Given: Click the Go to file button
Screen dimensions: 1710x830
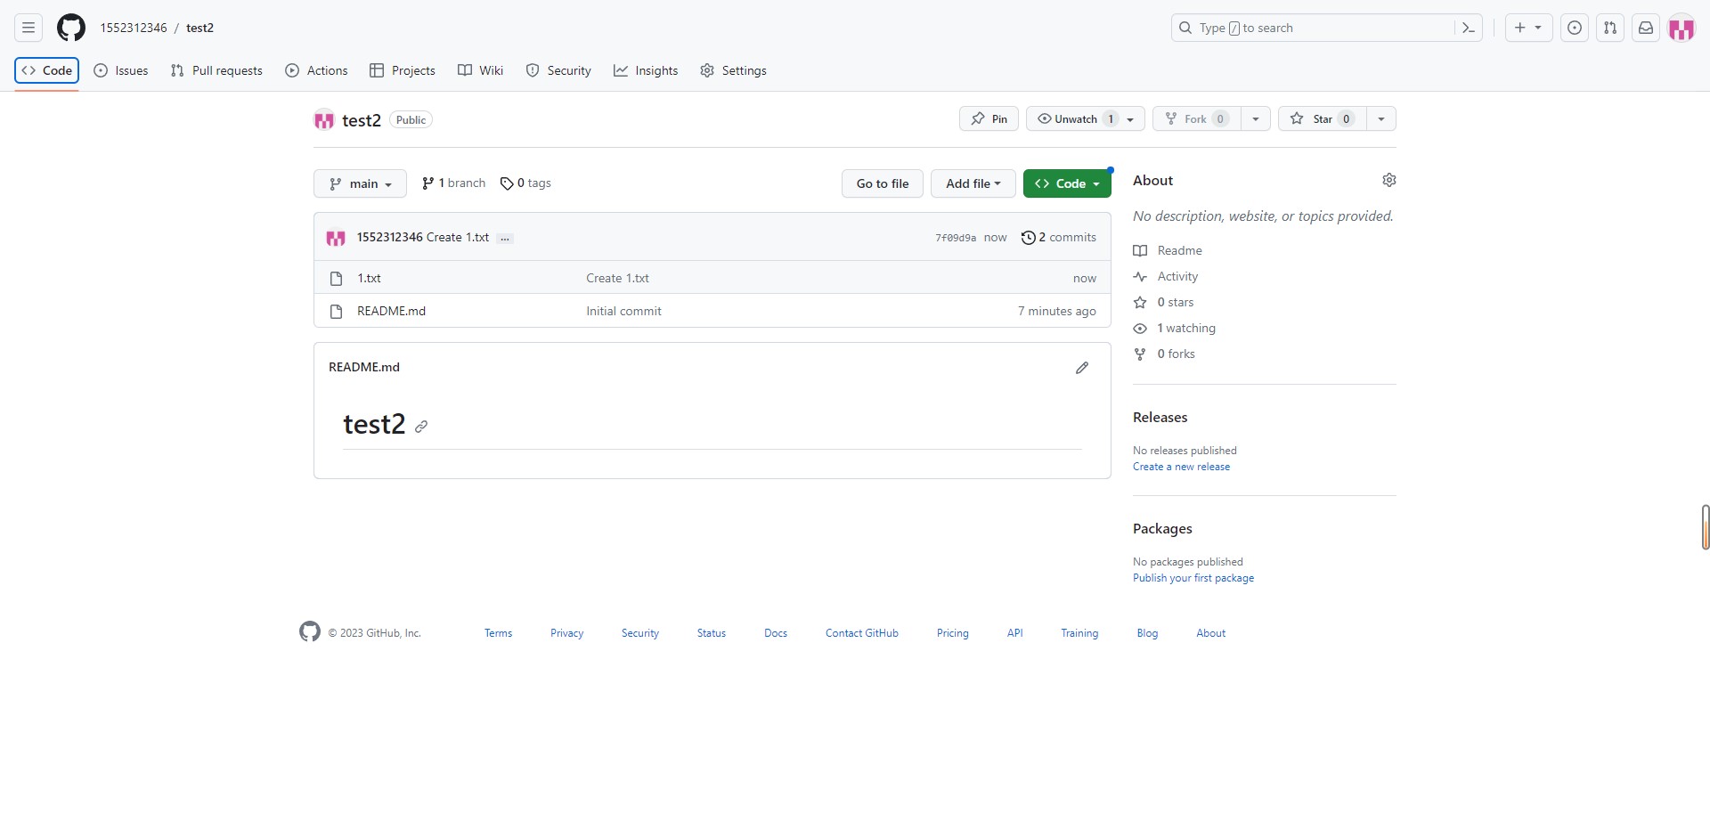Looking at the screenshot, I should [x=882, y=183].
